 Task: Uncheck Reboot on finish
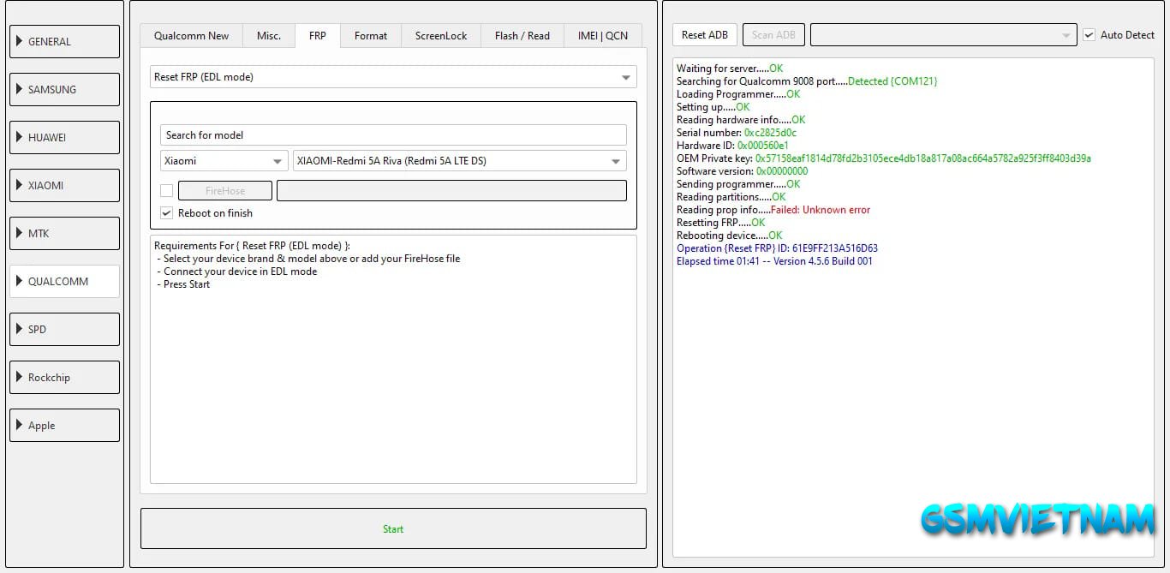coord(166,213)
